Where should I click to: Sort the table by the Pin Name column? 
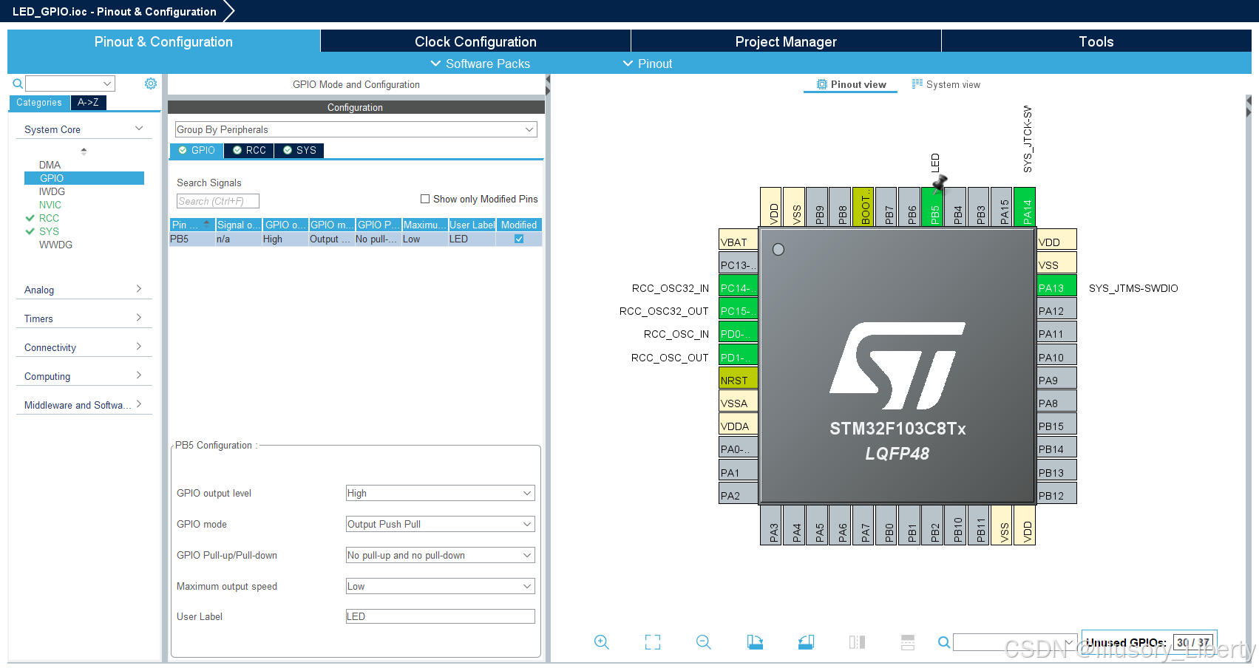[x=191, y=225]
